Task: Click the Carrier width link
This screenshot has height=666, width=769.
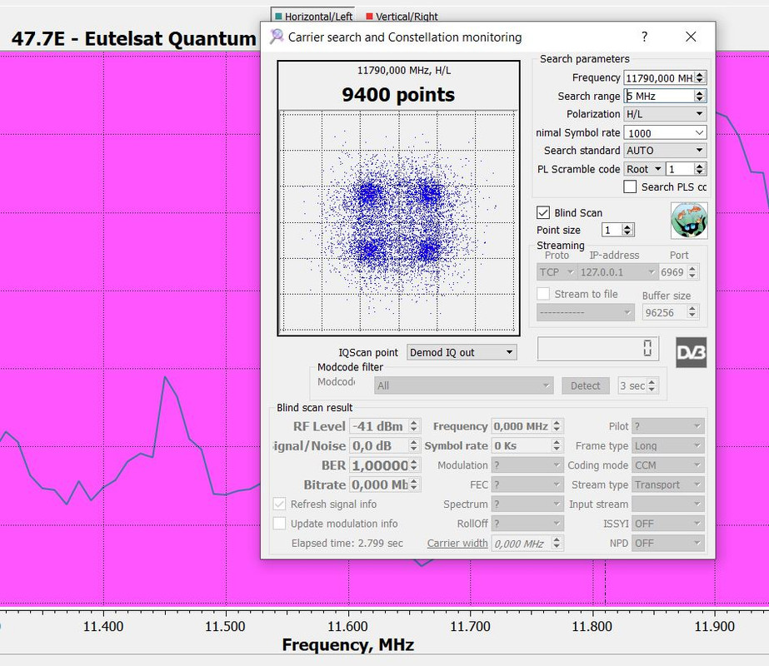Action: pyautogui.click(x=457, y=543)
